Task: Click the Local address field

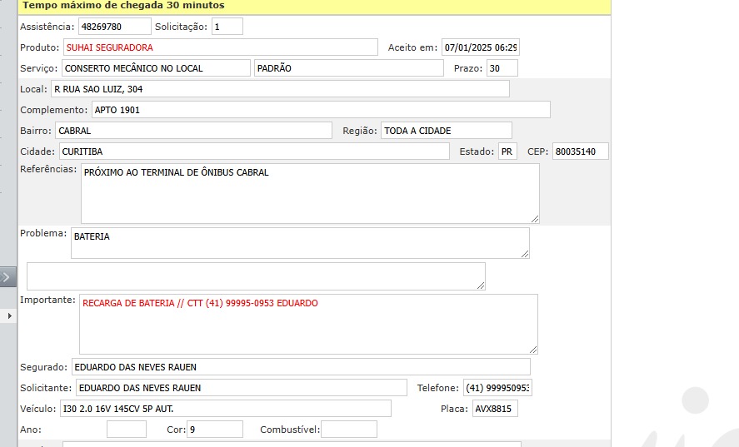Action: pos(279,89)
